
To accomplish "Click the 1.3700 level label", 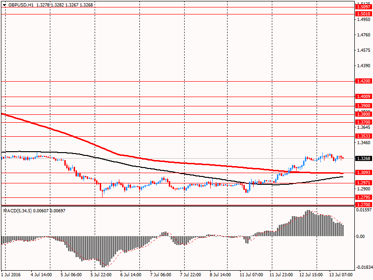I will (364, 122).
